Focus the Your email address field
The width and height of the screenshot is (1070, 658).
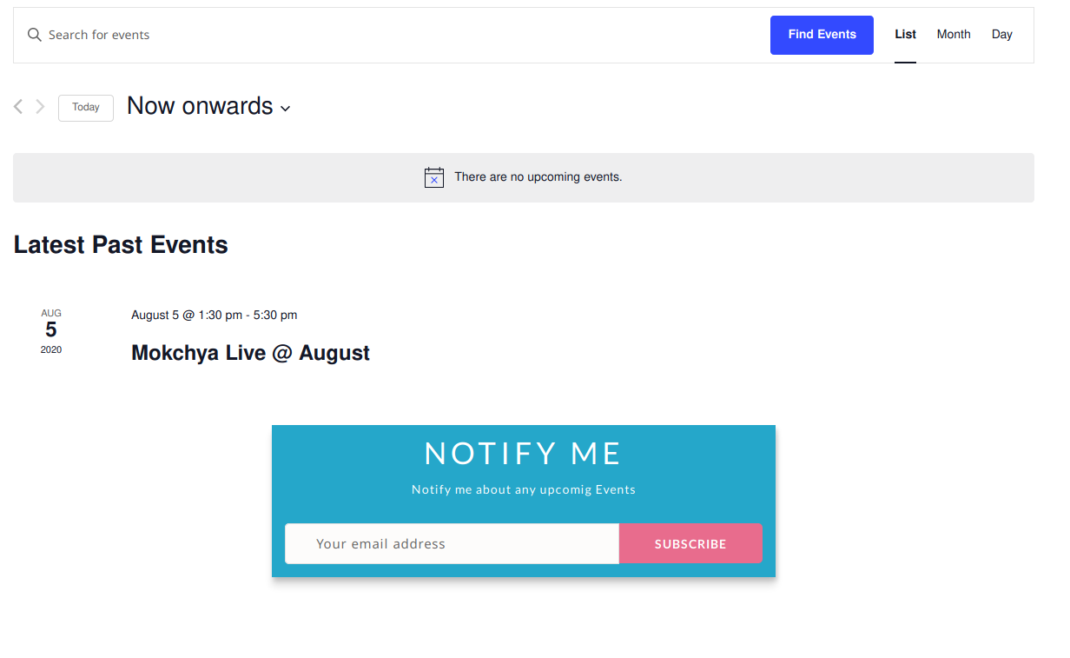click(452, 544)
